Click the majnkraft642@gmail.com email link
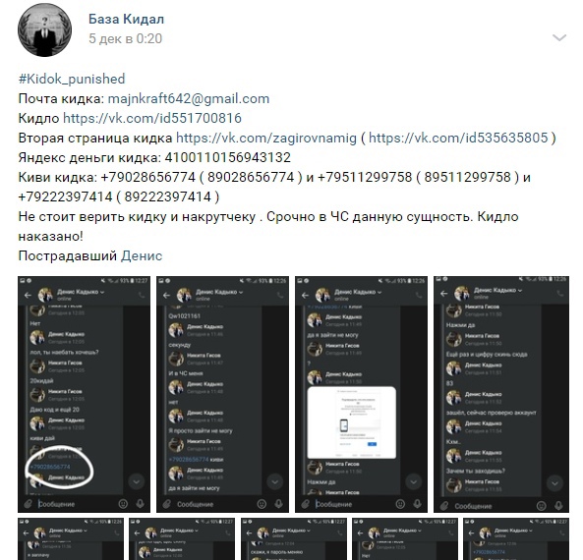Image resolution: width=583 pixels, height=560 pixels. [x=189, y=98]
